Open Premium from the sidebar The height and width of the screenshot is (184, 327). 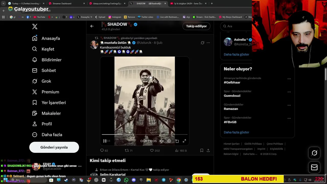click(x=45, y=92)
